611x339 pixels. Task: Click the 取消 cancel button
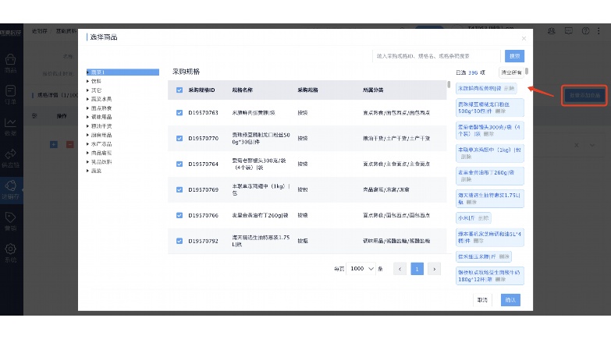click(482, 300)
